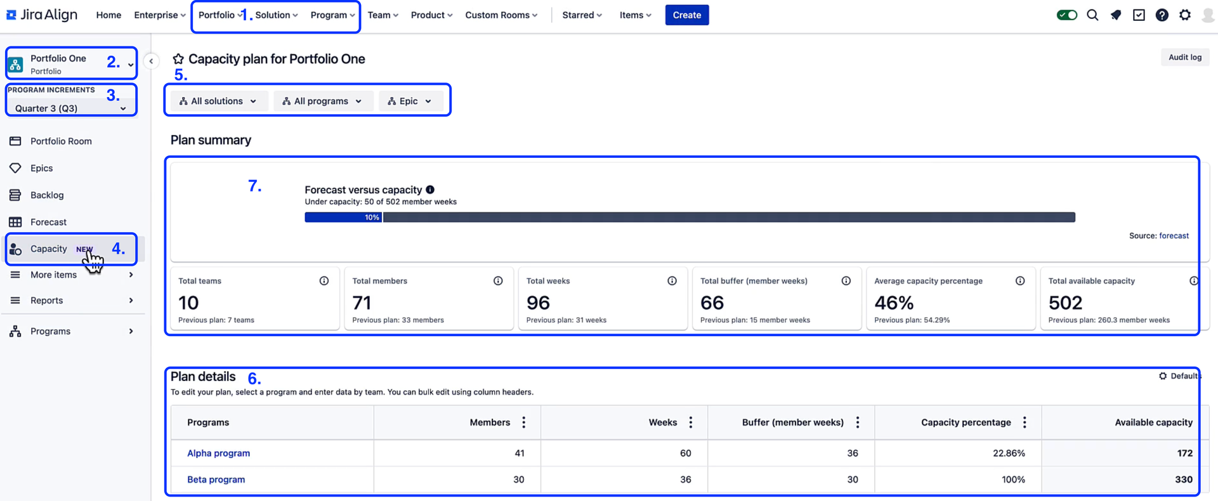Collapse the left sidebar panel

(151, 61)
